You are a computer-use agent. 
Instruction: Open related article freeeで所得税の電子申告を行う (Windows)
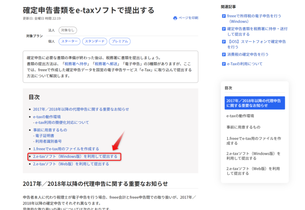pos(254,19)
